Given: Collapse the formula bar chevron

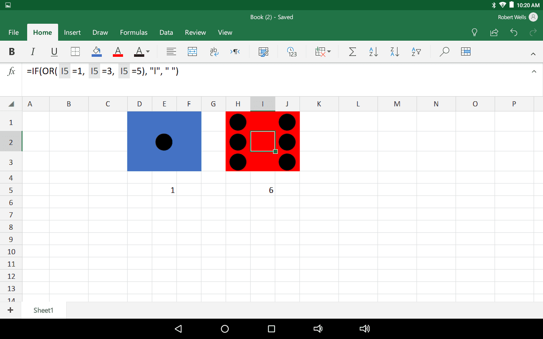Looking at the screenshot, I should point(534,72).
